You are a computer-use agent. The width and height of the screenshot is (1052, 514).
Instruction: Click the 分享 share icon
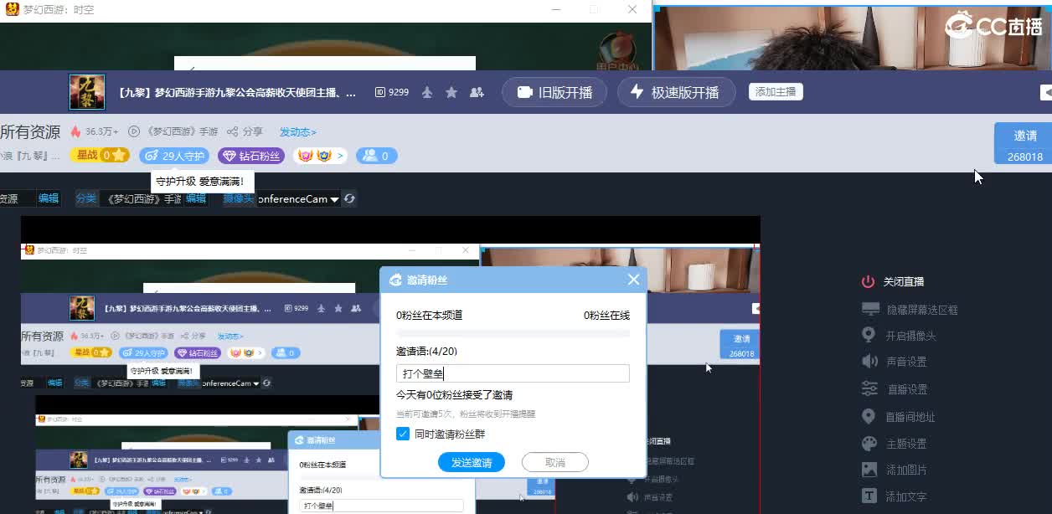[x=232, y=132]
